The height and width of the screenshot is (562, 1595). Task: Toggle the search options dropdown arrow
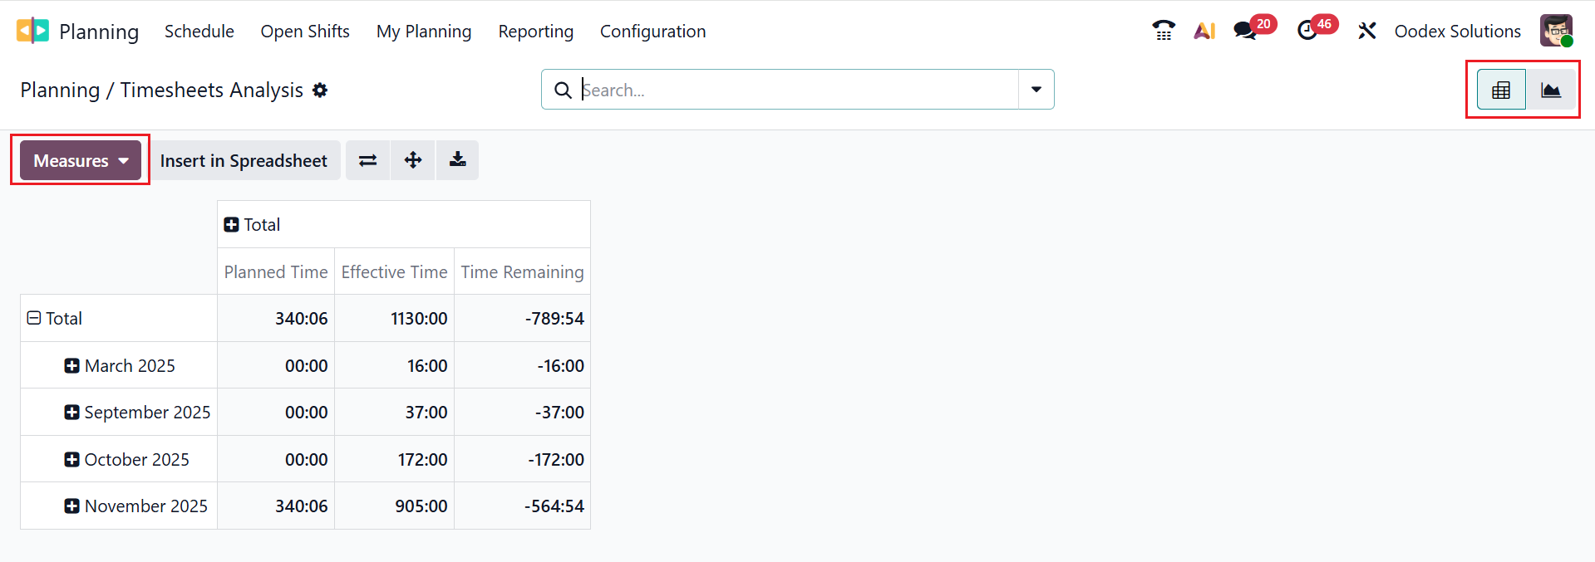point(1036,90)
